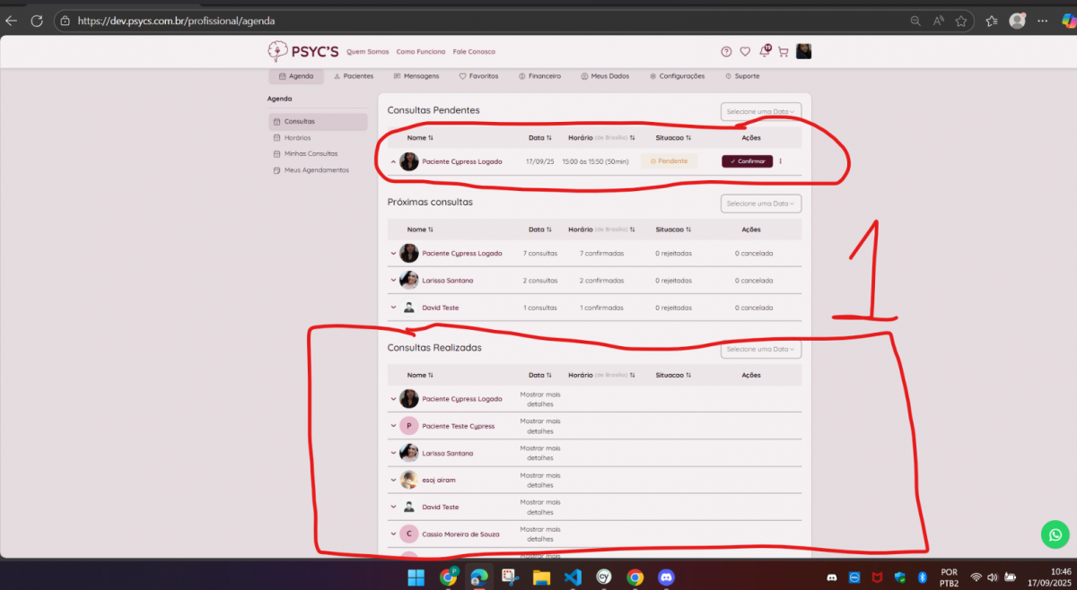The height and width of the screenshot is (590, 1077).
Task: Click the PSYC'S logo
Action: pyautogui.click(x=302, y=51)
